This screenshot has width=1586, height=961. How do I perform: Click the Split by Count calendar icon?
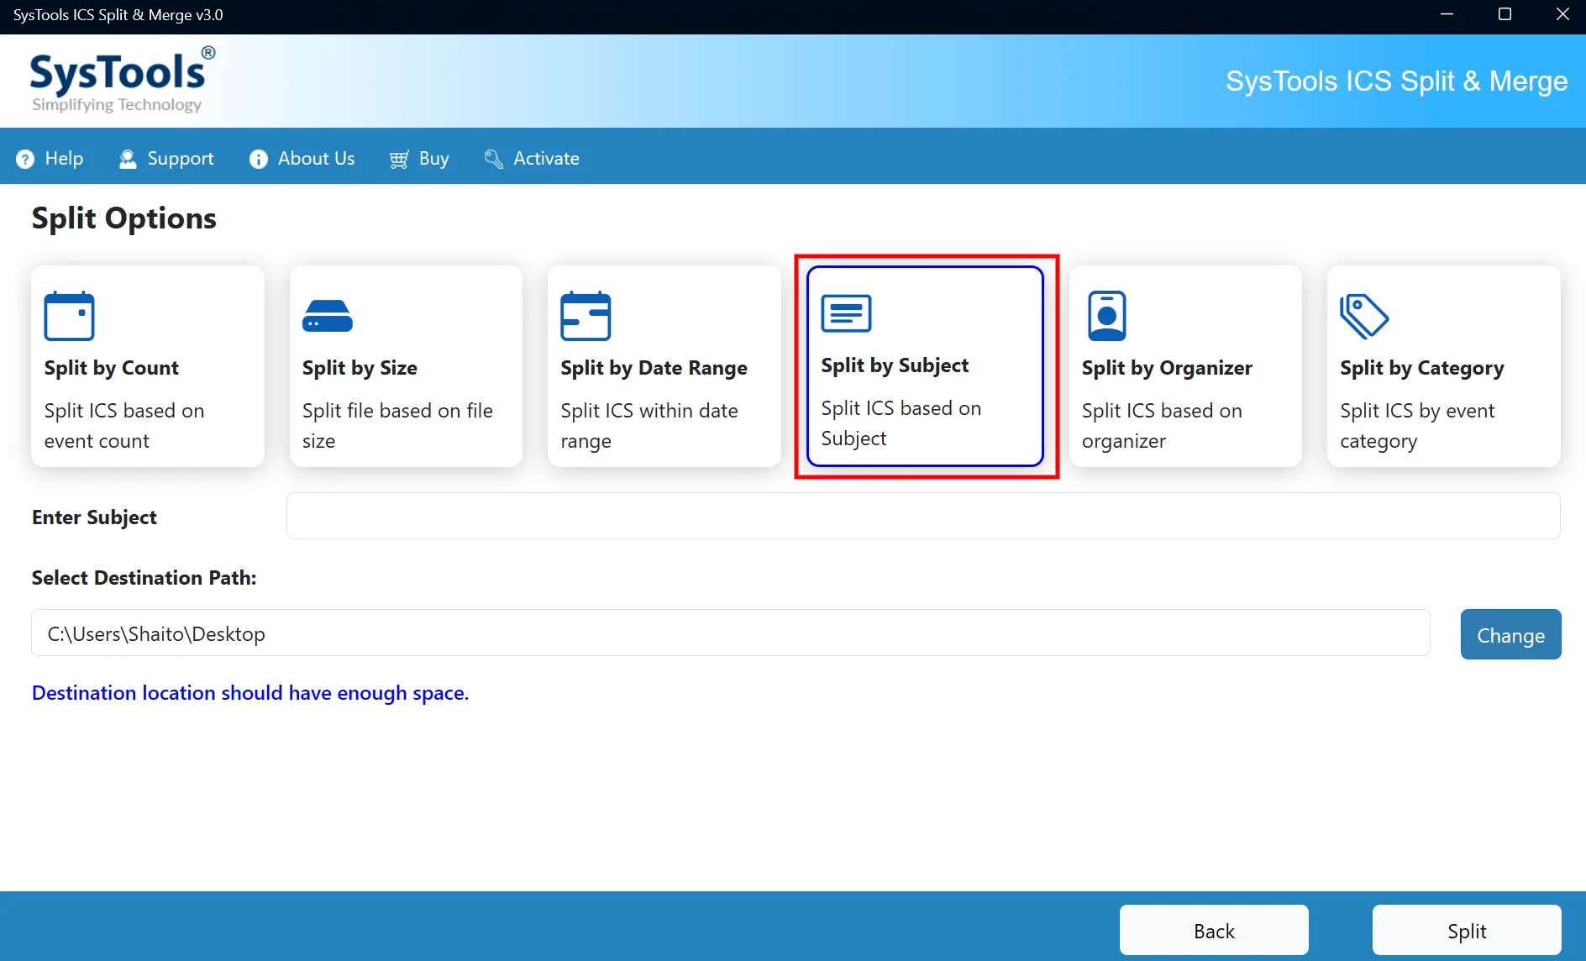pos(69,316)
